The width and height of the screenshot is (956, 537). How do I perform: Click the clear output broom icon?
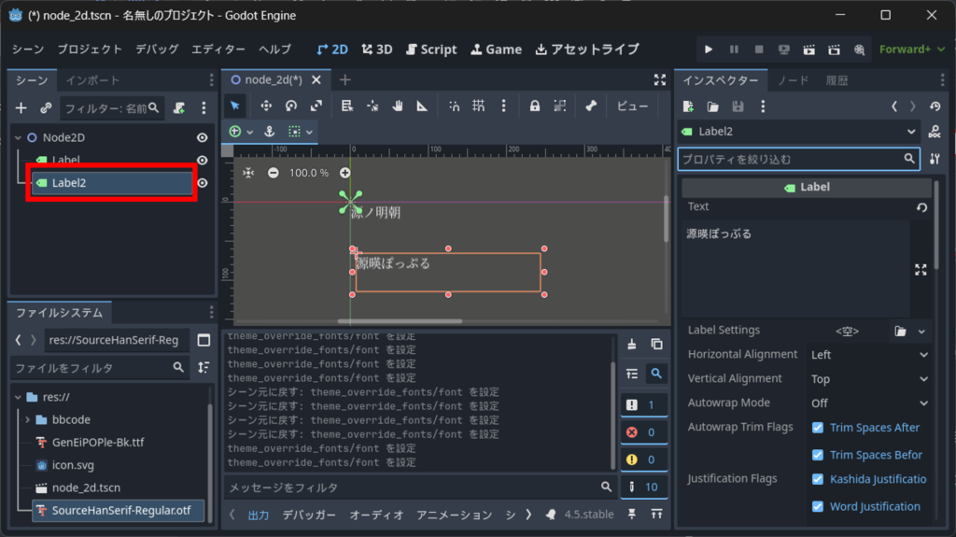632,345
